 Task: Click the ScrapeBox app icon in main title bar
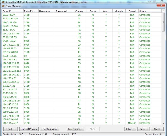click(x=3, y=2)
